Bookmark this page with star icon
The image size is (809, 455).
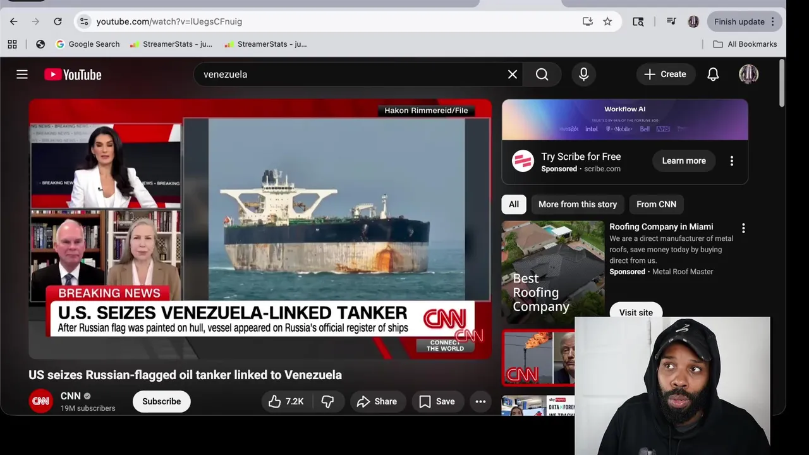pyautogui.click(x=607, y=21)
